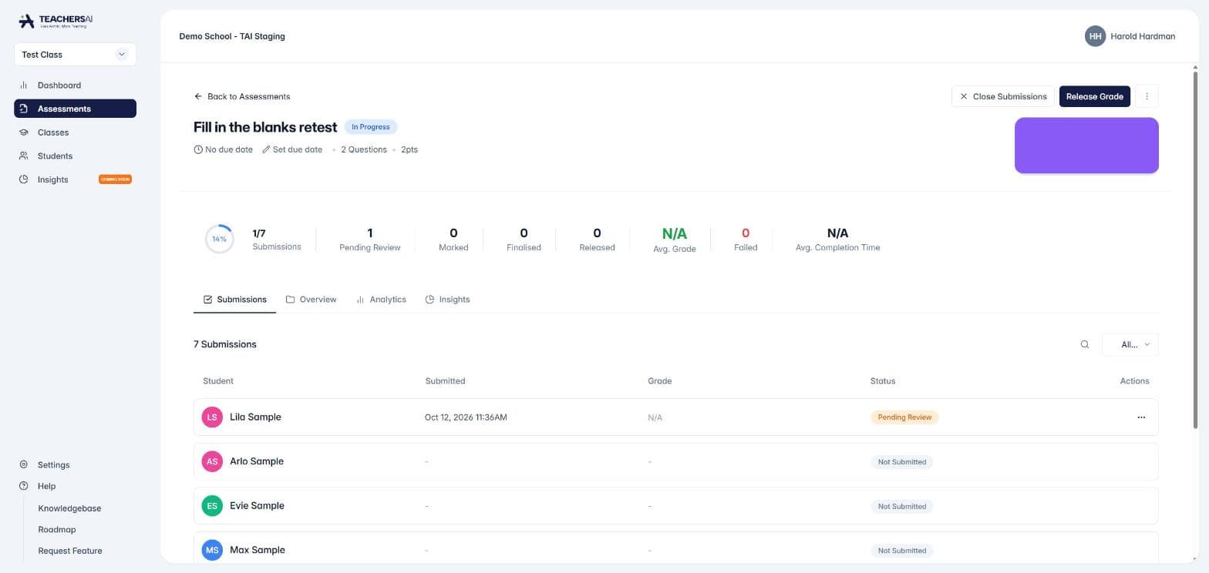Select Assessments in the sidebar
This screenshot has width=1209, height=573.
click(x=75, y=109)
